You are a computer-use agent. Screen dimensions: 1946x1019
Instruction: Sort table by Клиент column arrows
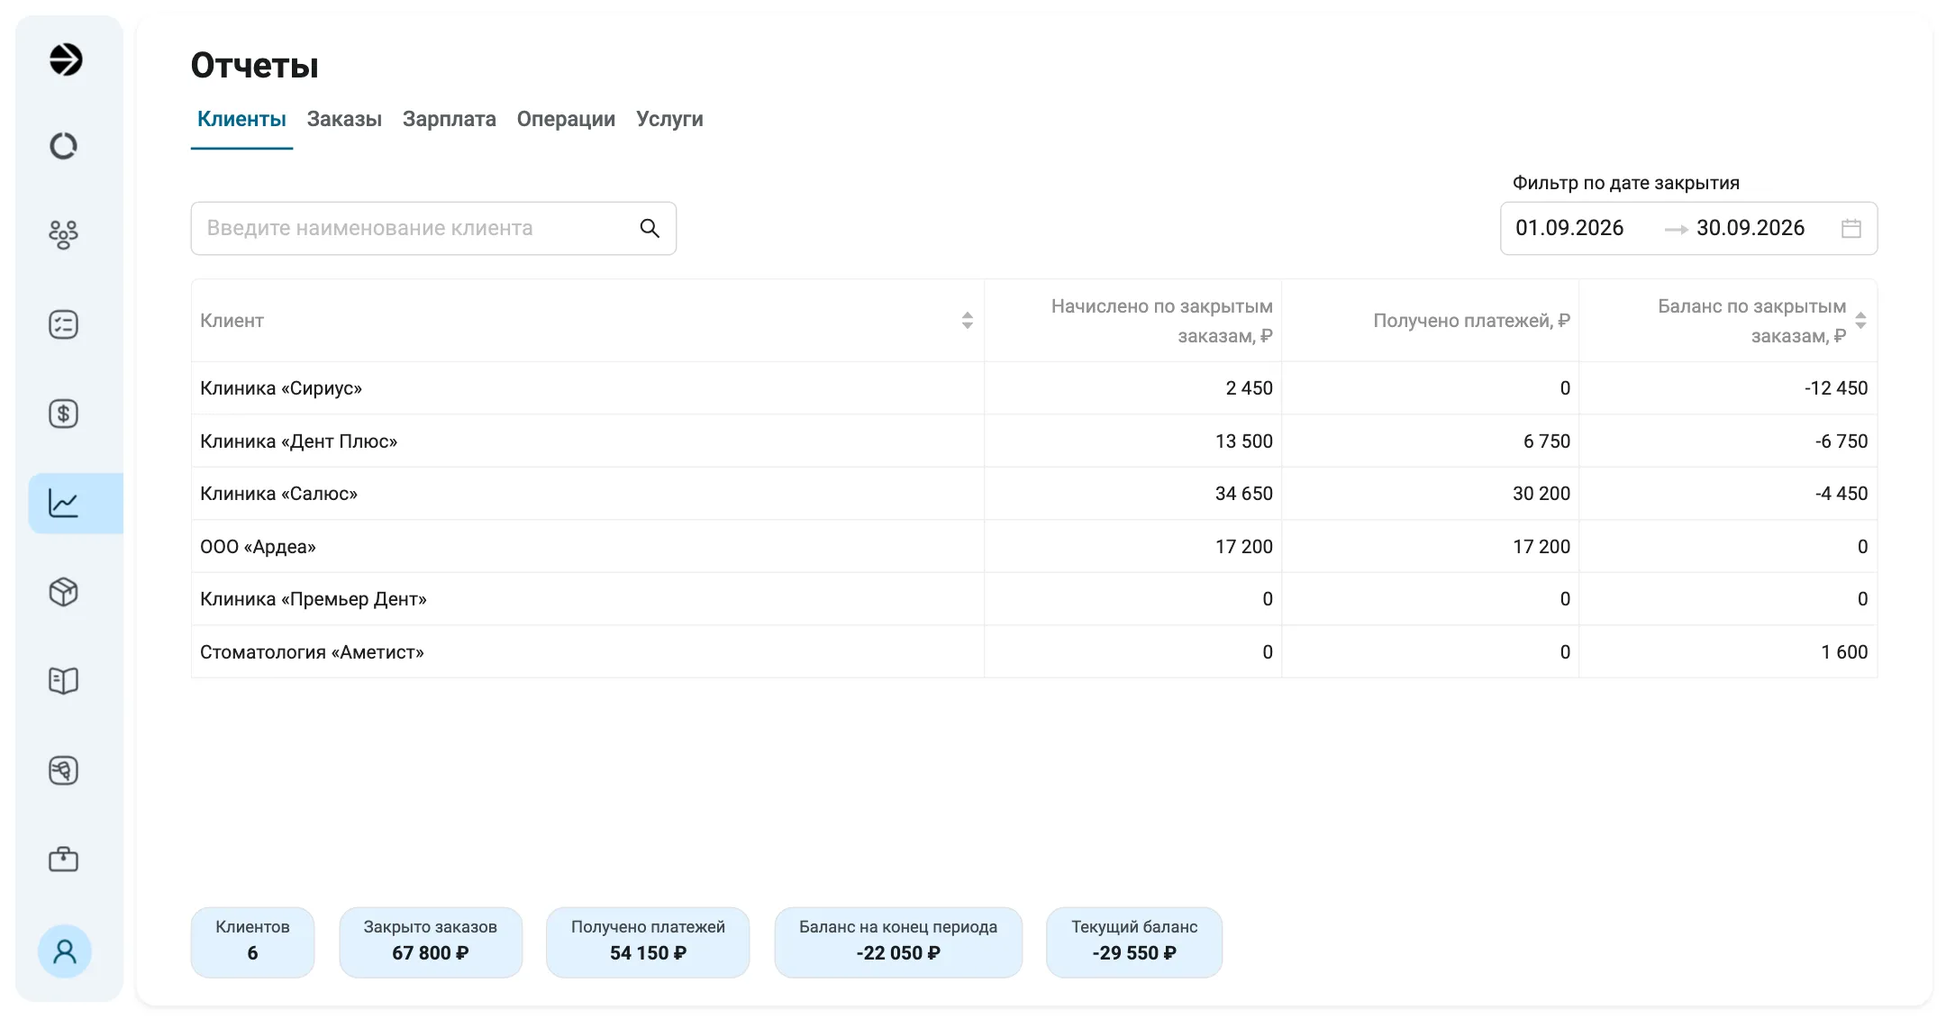click(x=967, y=321)
